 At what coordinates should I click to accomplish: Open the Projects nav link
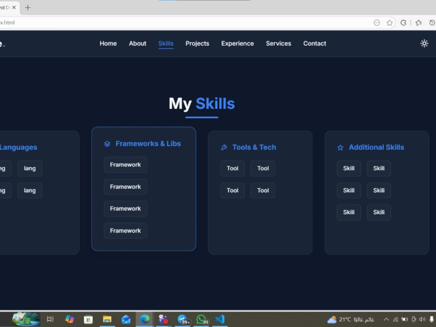(x=197, y=43)
